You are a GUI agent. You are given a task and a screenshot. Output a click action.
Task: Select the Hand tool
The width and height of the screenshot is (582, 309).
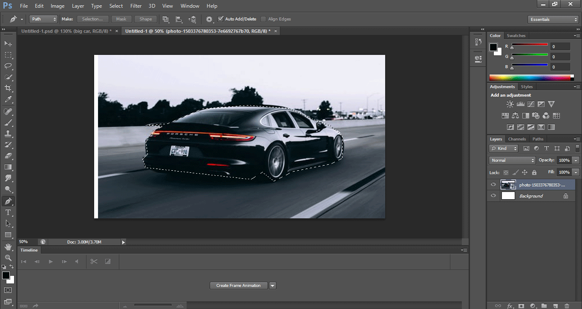pyautogui.click(x=8, y=246)
